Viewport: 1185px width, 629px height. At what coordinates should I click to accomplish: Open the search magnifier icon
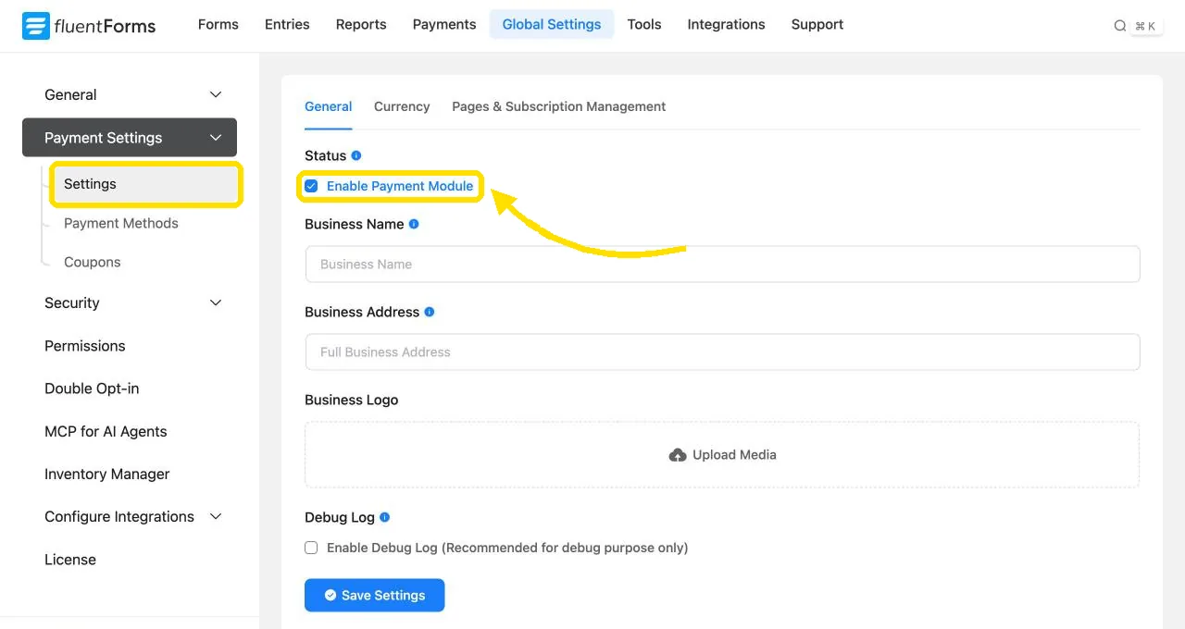pyautogui.click(x=1120, y=26)
